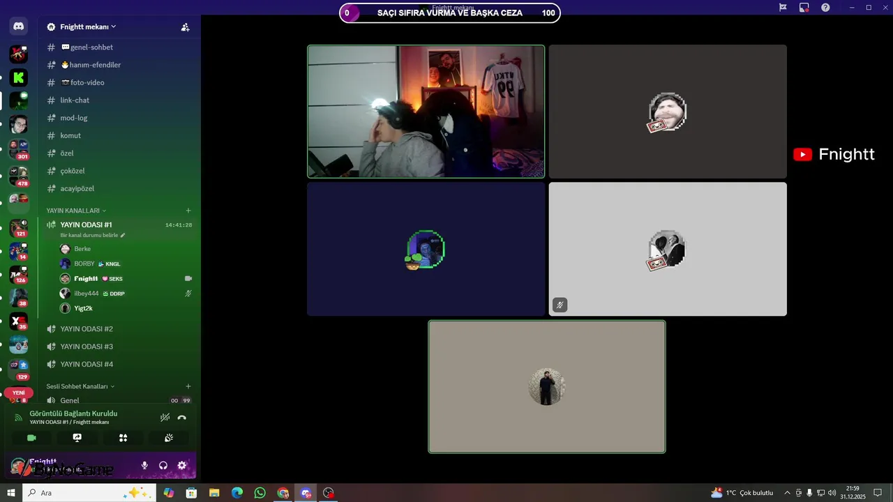Open the inbox icon with red dot
893x502 pixels.
[804, 7]
